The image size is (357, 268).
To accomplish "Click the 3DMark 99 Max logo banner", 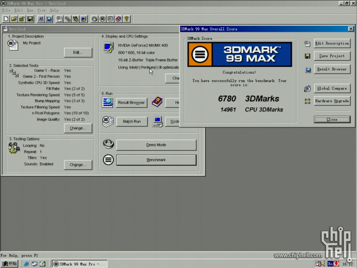I will (x=240, y=54).
